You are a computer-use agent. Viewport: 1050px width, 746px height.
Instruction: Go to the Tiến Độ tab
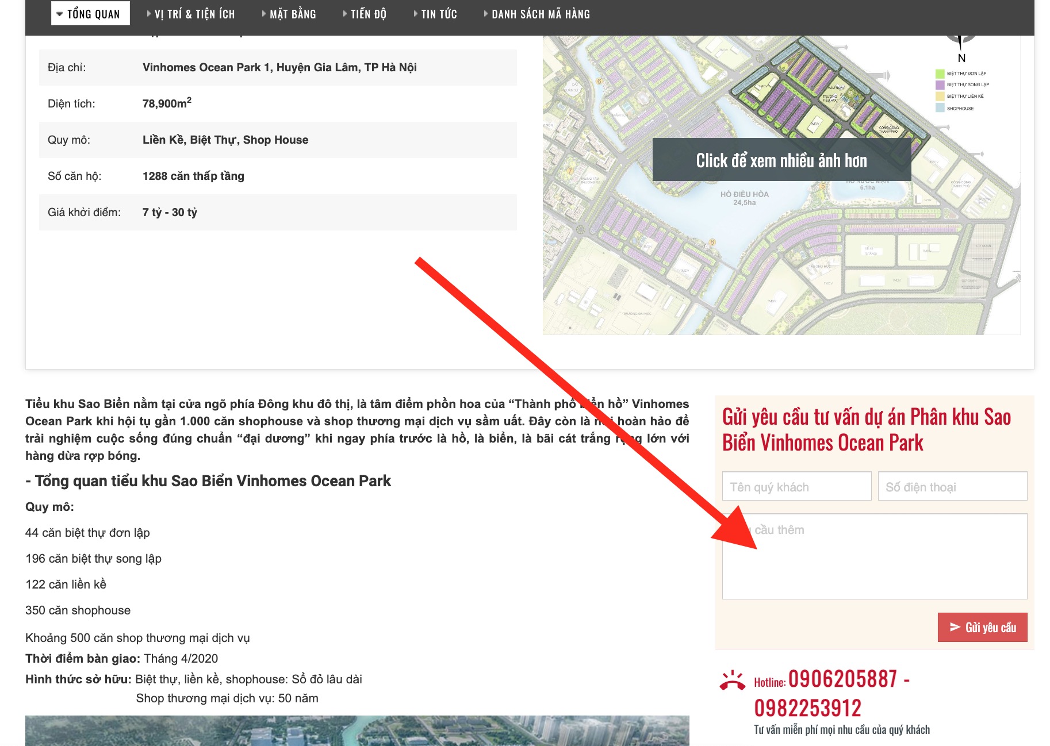click(365, 14)
